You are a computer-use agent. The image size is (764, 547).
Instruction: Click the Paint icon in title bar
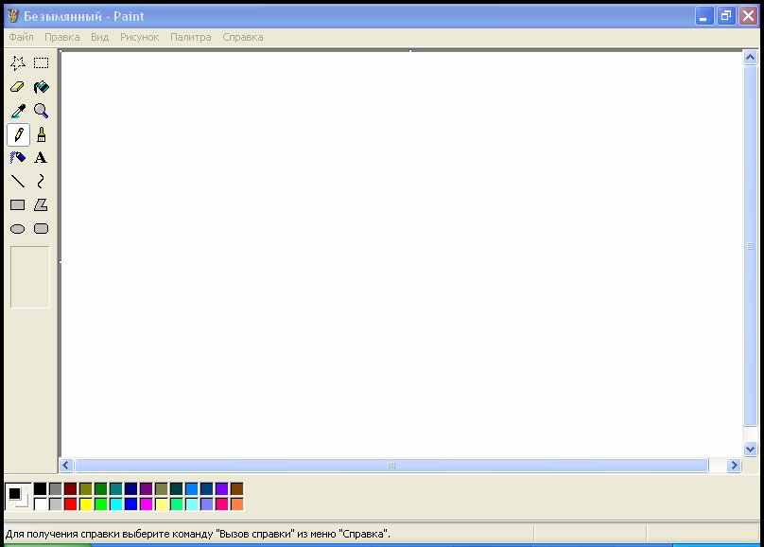click(13, 16)
